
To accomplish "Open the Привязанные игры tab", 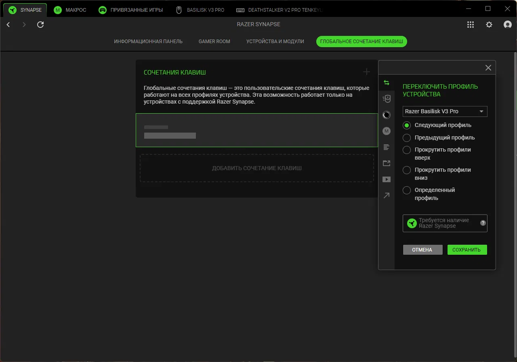I will click(131, 10).
